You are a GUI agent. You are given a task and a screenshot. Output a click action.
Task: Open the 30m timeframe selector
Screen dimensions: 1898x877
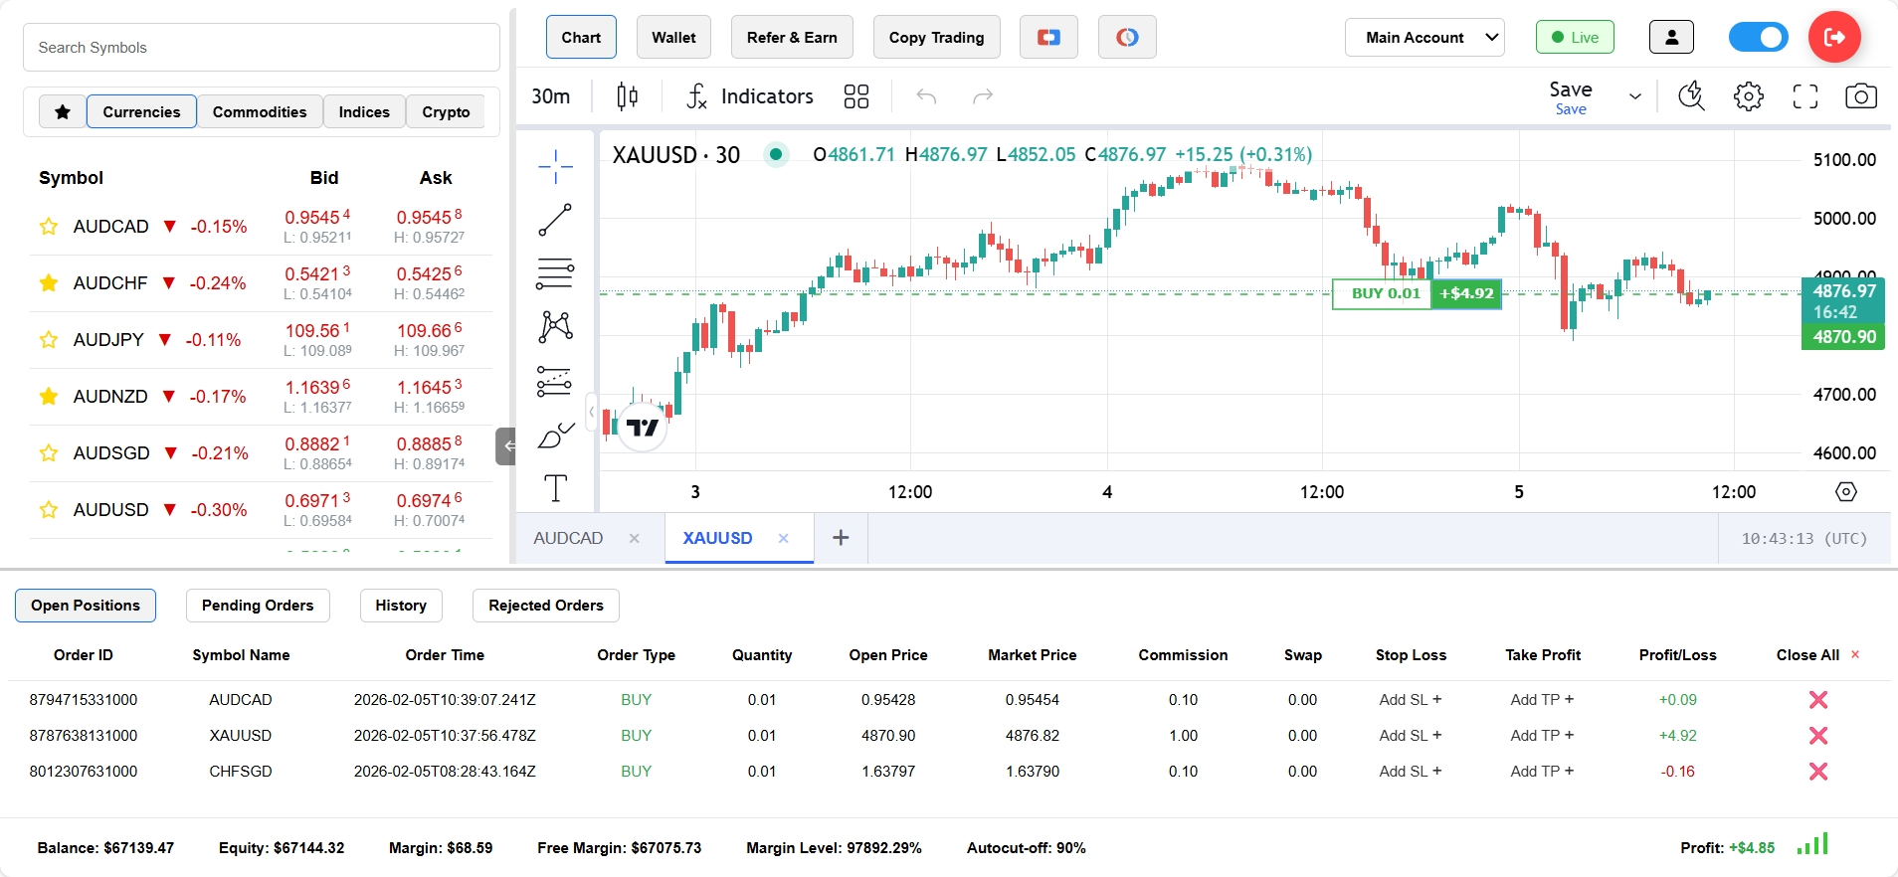click(x=550, y=96)
